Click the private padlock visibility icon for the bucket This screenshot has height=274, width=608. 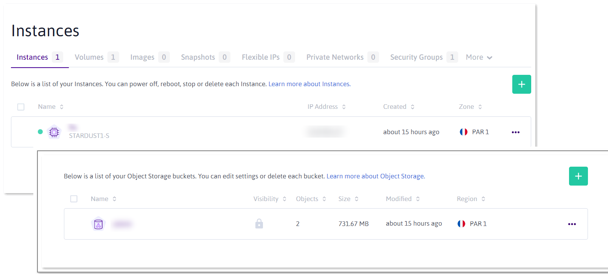click(x=259, y=224)
